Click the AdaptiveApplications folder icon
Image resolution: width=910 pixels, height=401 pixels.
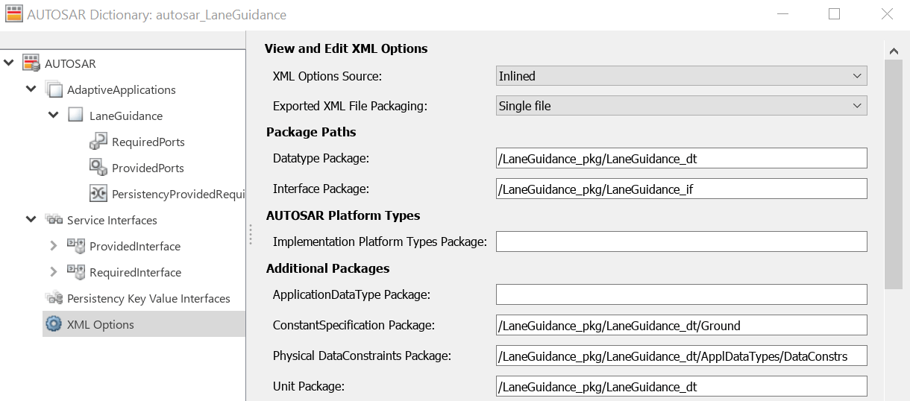pos(54,89)
